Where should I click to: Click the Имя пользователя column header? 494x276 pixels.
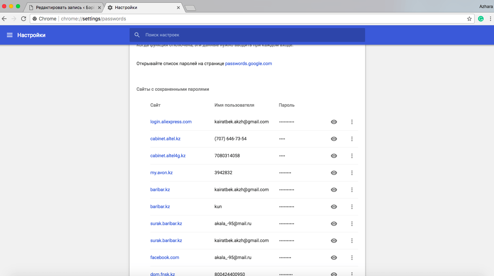tap(235, 105)
